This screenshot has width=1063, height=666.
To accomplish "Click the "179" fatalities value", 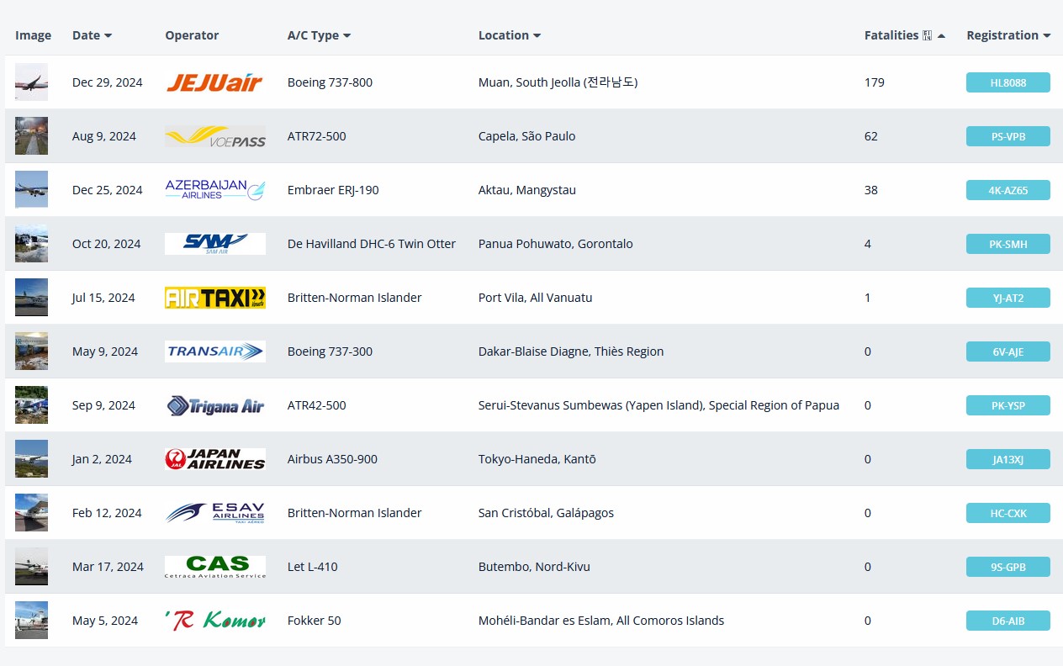I will (x=875, y=82).
